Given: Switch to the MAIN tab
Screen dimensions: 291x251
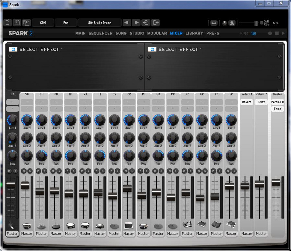Looking at the screenshot, I should click(x=80, y=33).
